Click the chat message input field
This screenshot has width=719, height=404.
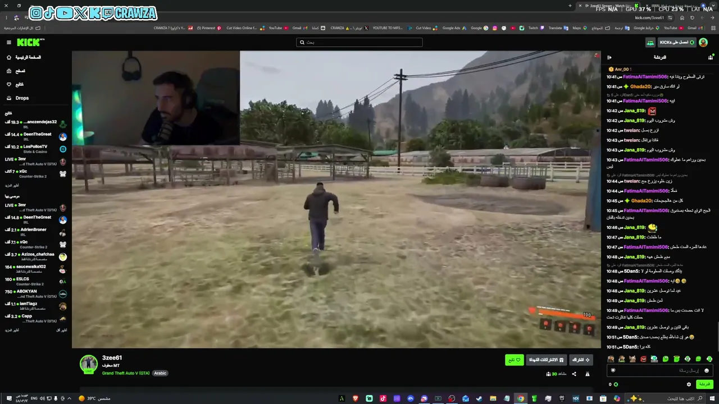click(659, 370)
